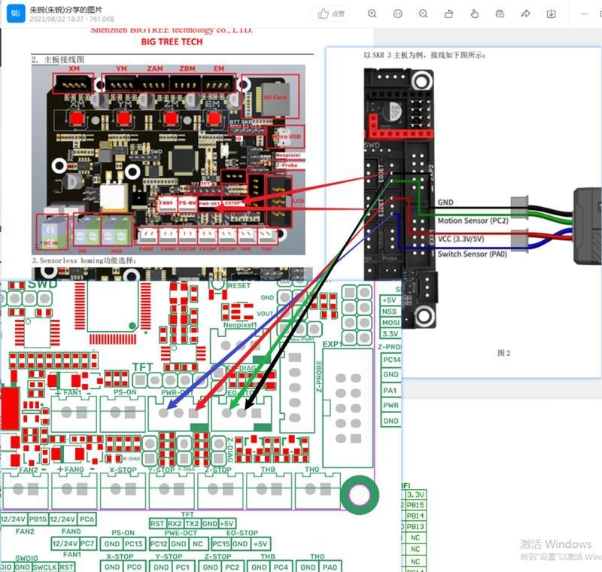Click the VCC (3.3V/5V) label
The height and width of the screenshot is (572, 602).
tap(461, 239)
